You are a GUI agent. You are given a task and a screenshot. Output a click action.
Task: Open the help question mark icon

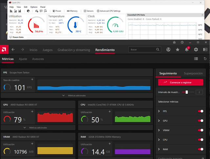tap(182, 42)
